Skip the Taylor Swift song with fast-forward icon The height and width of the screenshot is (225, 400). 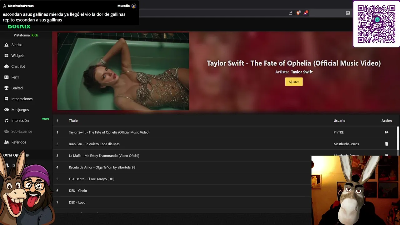coord(387,132)
